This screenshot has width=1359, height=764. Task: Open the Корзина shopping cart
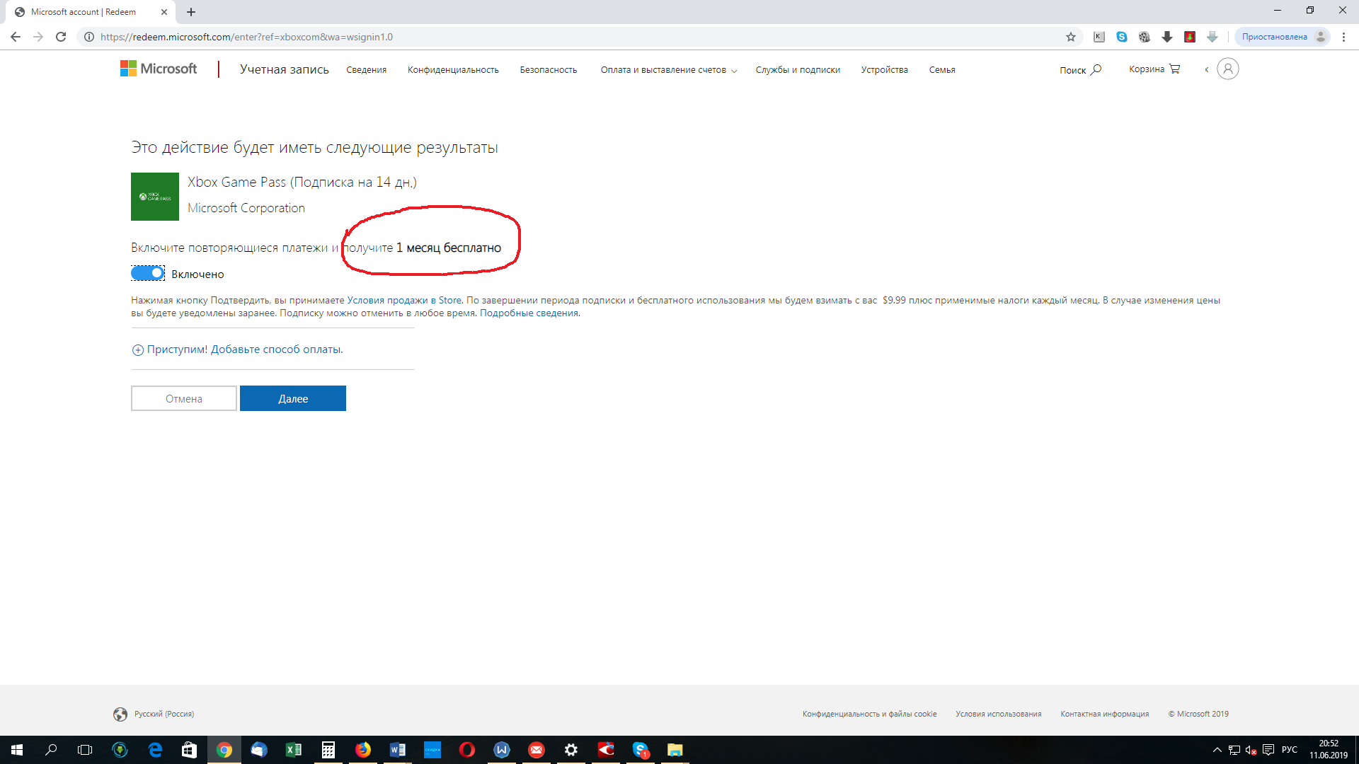pos(1154,69)
